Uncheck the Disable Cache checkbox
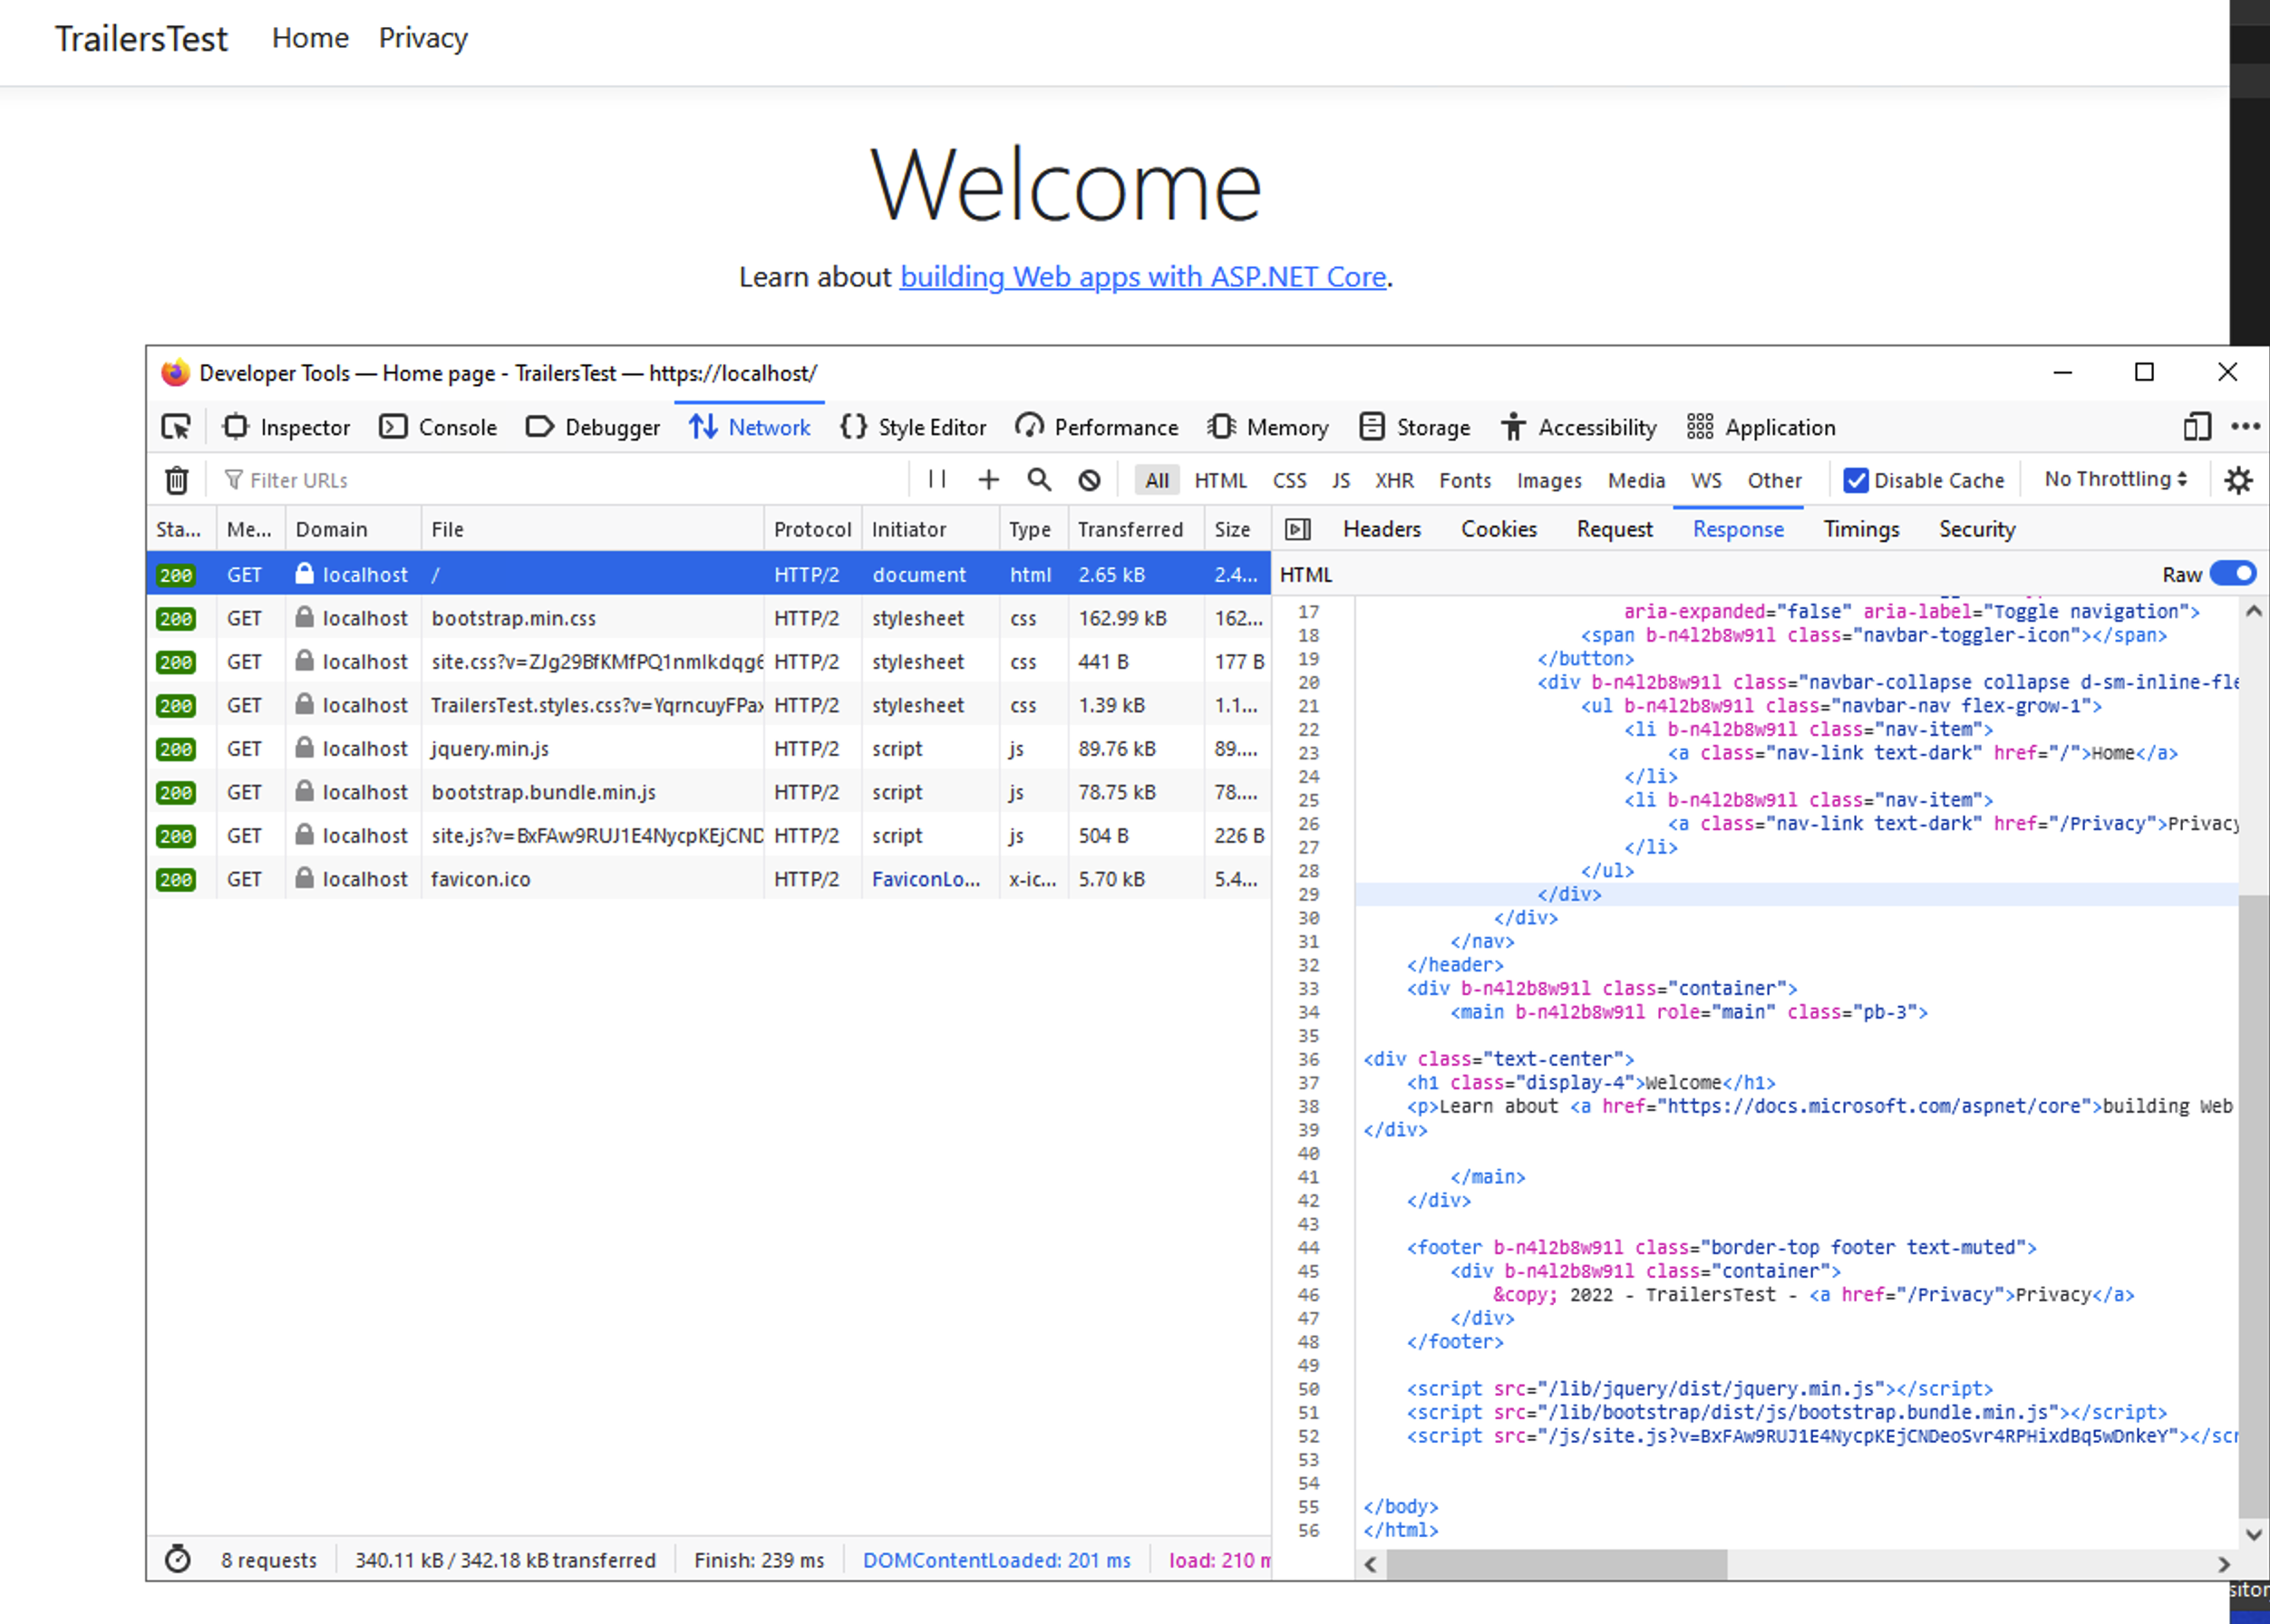 1857,480
